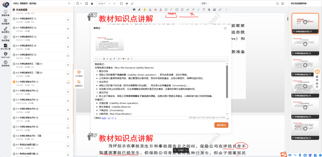The width and height of the screenshot is (322, 157).
Task: Click 截图提问 screenshot question button
Action: 79,83
